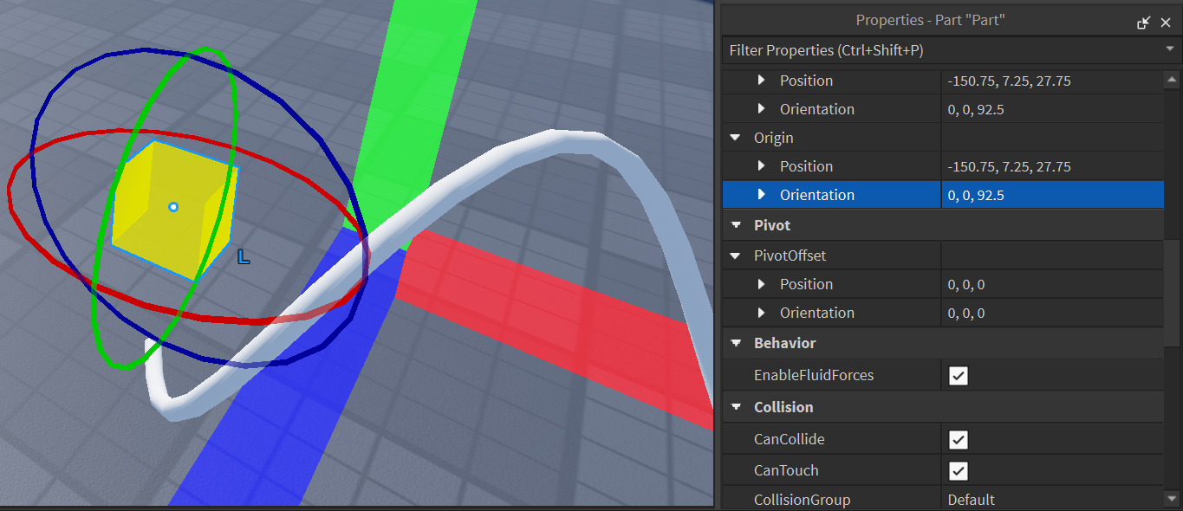Click the Properties - Part "Part" title

(931, 20)
